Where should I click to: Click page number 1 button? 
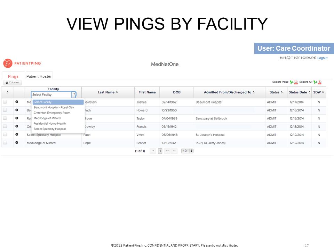[160, 151]
